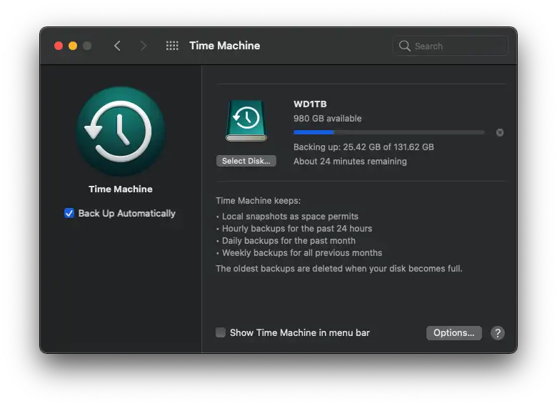Enable Show Time Machine in menu bar
557x406 pixels.
click(221, 333)
